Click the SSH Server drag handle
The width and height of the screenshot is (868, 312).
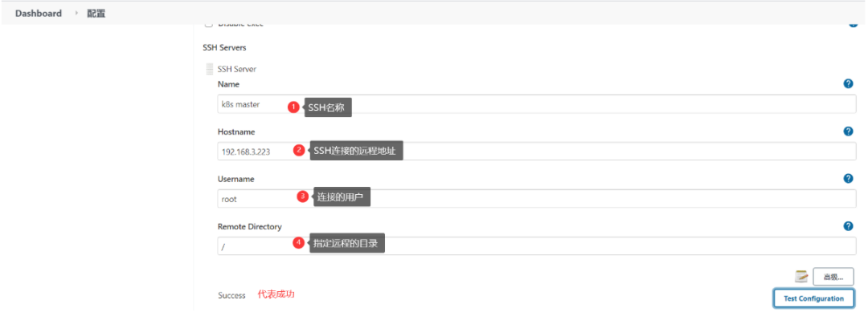pos(209,69)
